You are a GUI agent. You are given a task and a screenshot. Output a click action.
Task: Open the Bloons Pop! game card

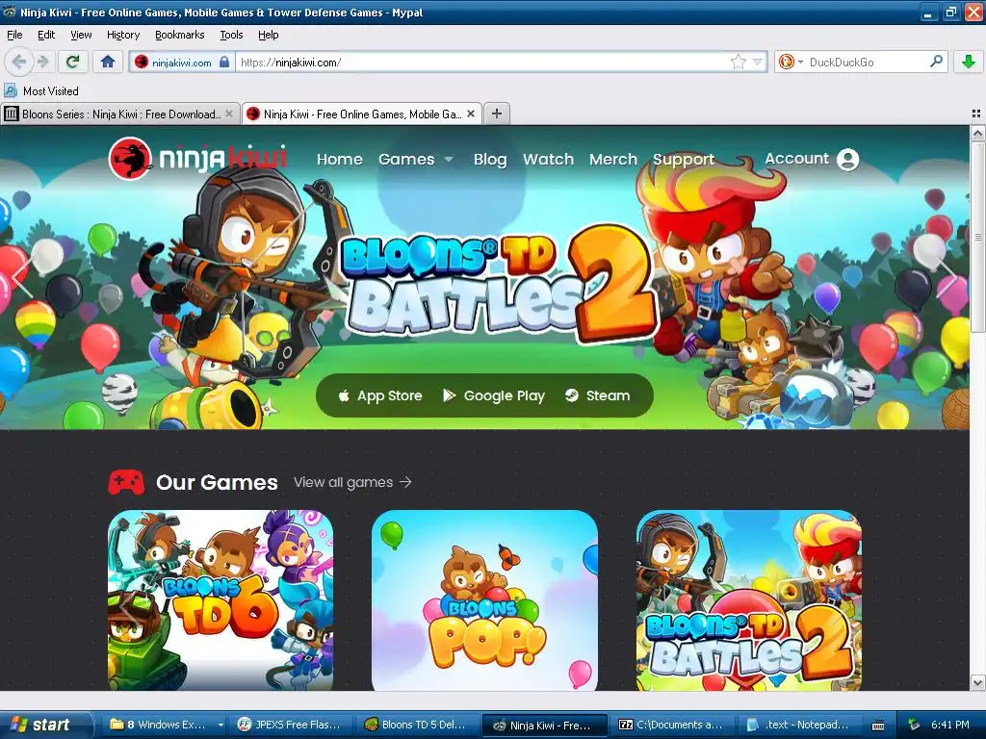tap(485, 600)
